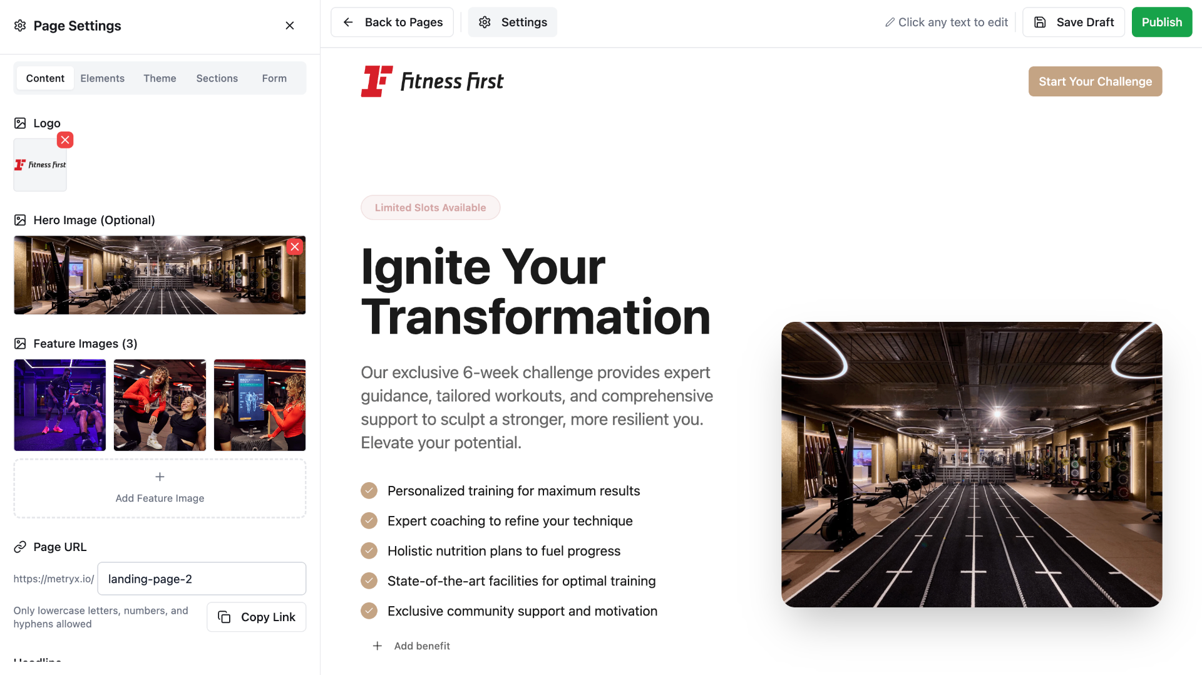Select the Sections tab
1202x675 pixels.
tap(217, 78)
